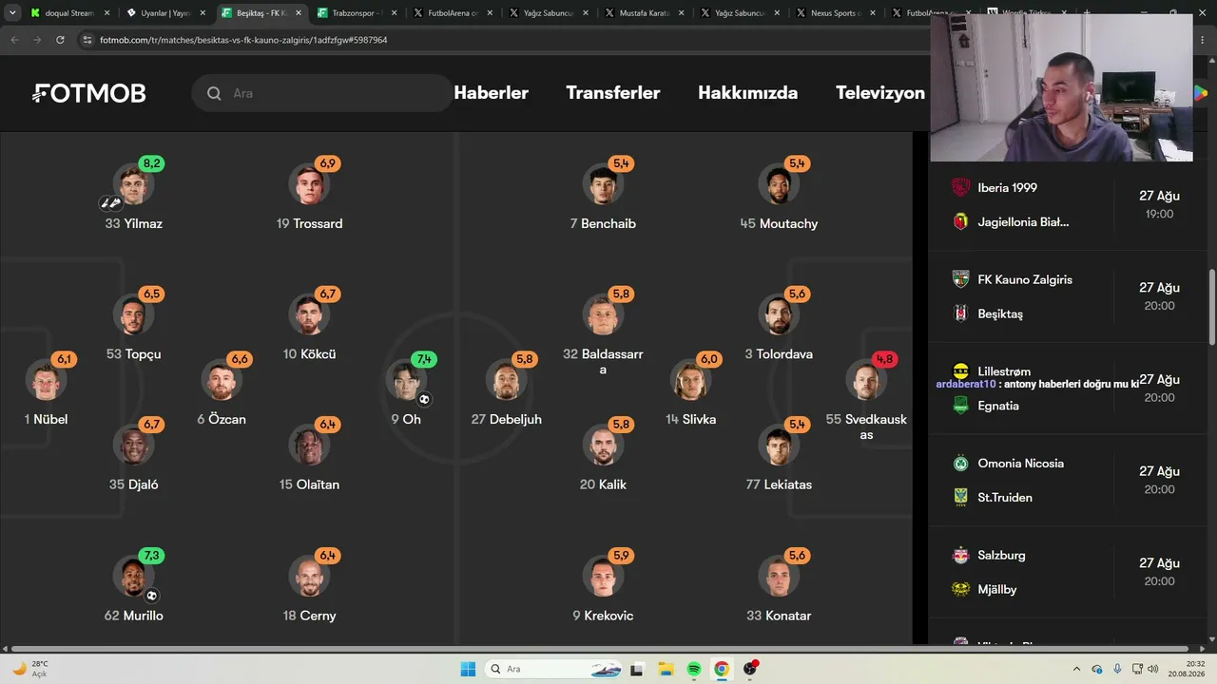Click the Beşiktaş crest in fixtures list

960,313
